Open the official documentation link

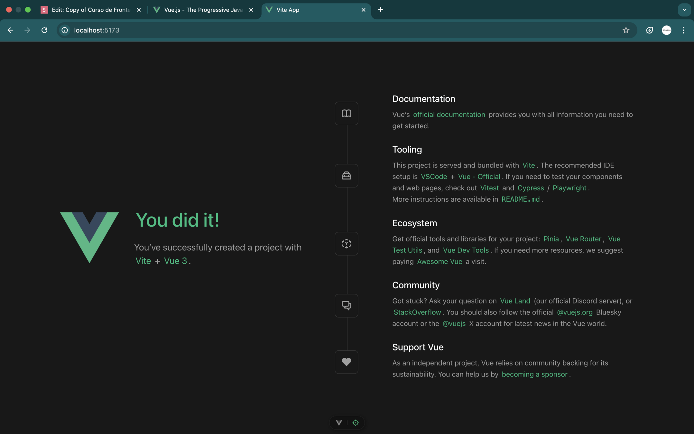tap(449, 114)
